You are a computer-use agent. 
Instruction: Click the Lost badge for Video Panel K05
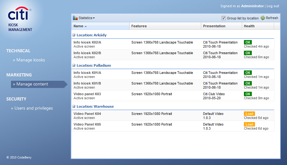249,124
